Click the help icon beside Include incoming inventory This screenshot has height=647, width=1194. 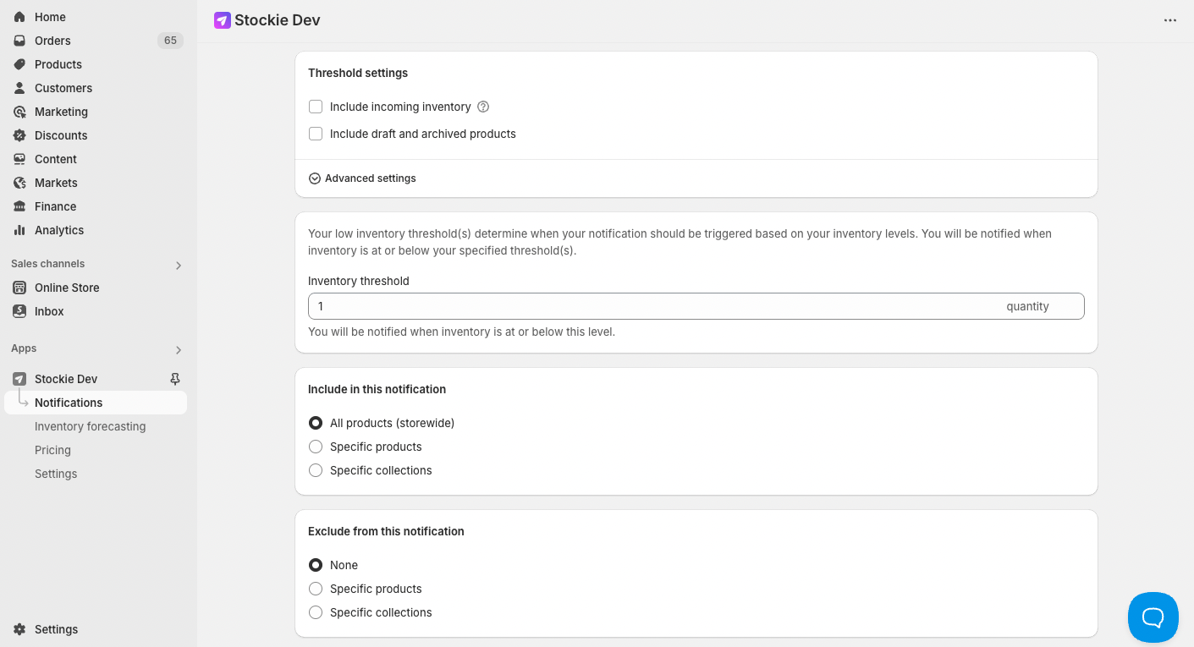[x=483, y=107]
